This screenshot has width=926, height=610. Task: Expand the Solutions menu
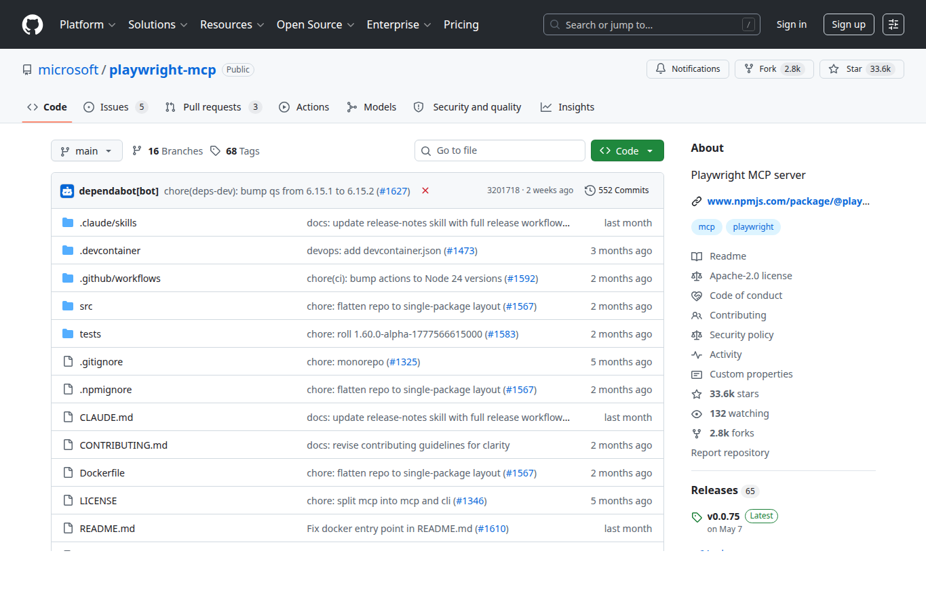pyautogui.click(x=157, y=24)
